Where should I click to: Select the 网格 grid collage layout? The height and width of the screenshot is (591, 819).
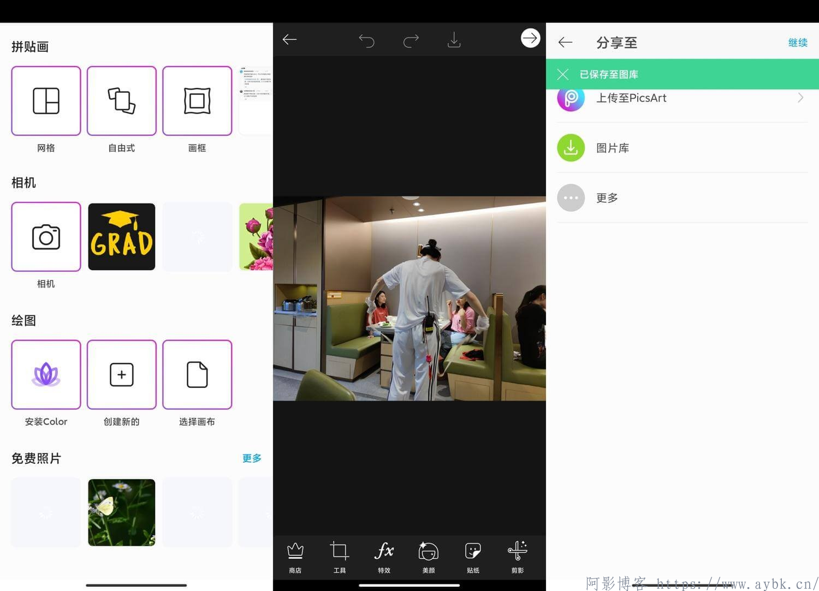(x=46, y=101)
